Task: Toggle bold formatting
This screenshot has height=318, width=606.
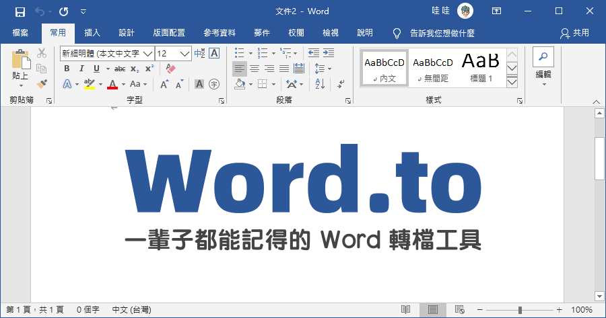Action: tap(67, 69)
